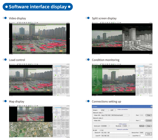The height and width of the screenshot is (140, 158).
Task: Click up arrow in Map display panel
Action: [x=56, y=110]
